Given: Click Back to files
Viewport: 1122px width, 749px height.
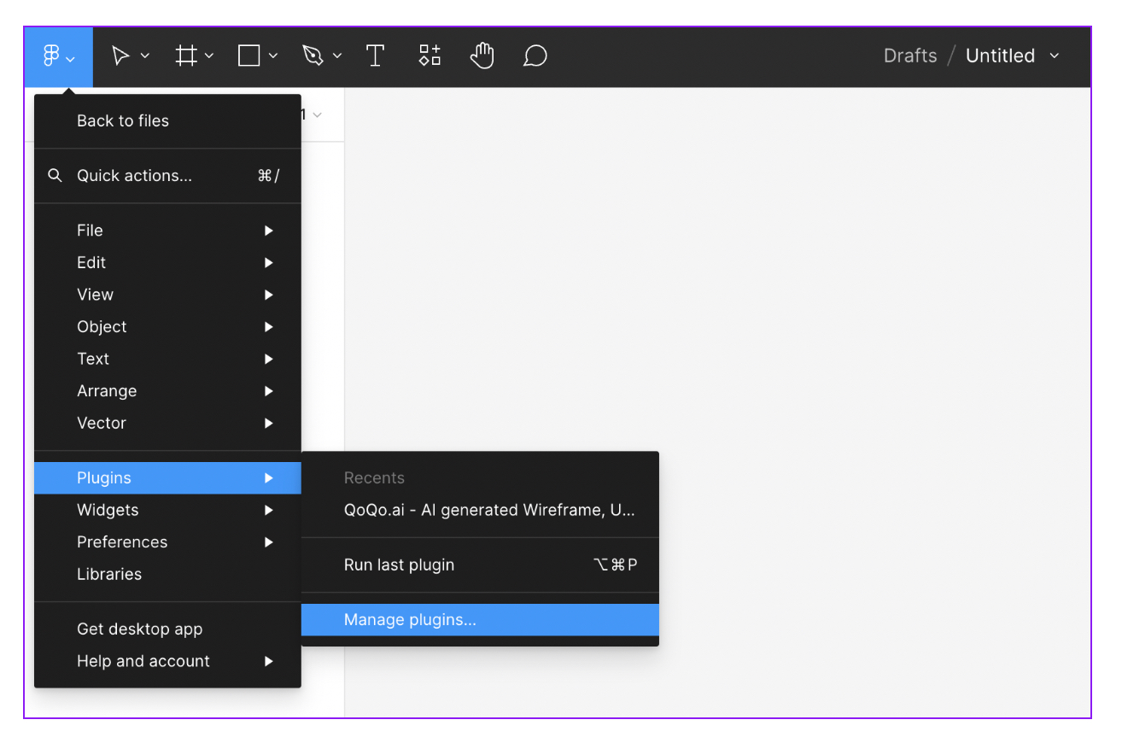Looking at the screenshot, I should [122, 120].
